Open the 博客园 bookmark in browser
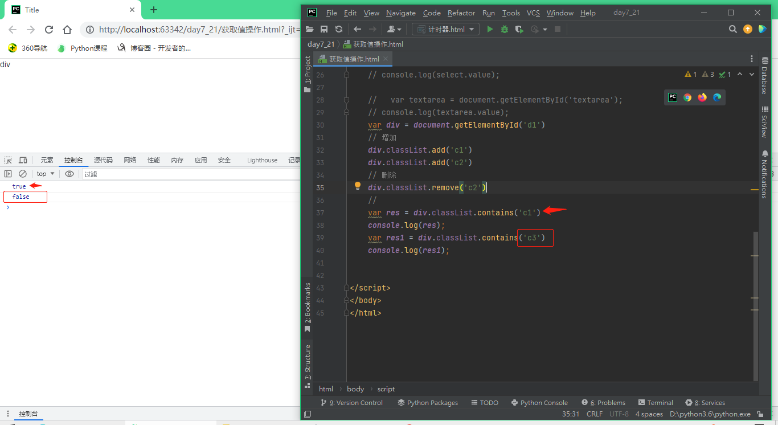 [154, 48]
